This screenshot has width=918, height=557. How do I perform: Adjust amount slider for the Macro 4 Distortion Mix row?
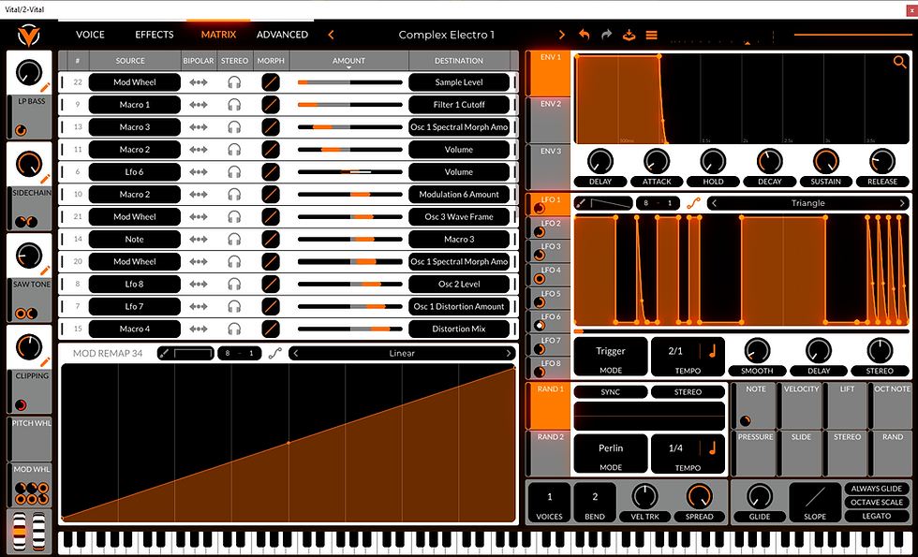(349, 329)
